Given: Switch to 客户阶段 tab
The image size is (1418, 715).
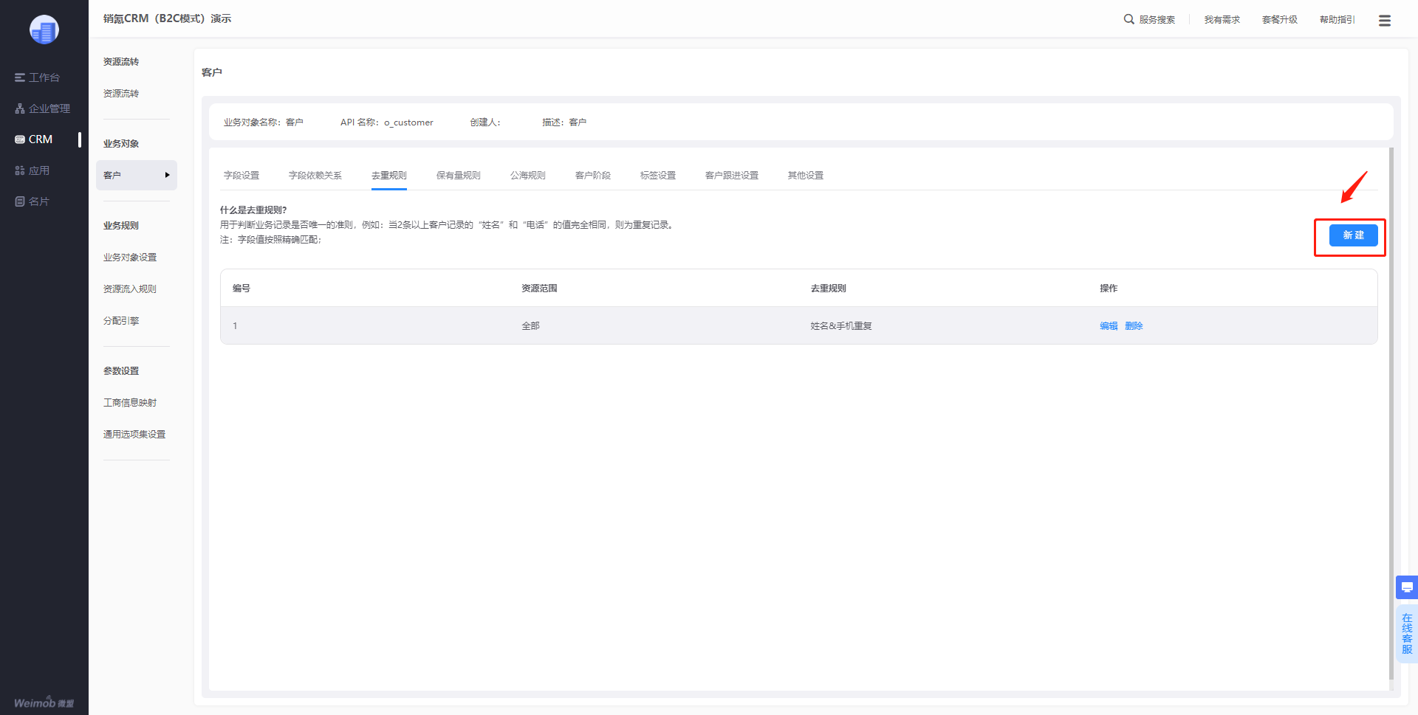Looking at the screenshot, I should tap(593, 176).
